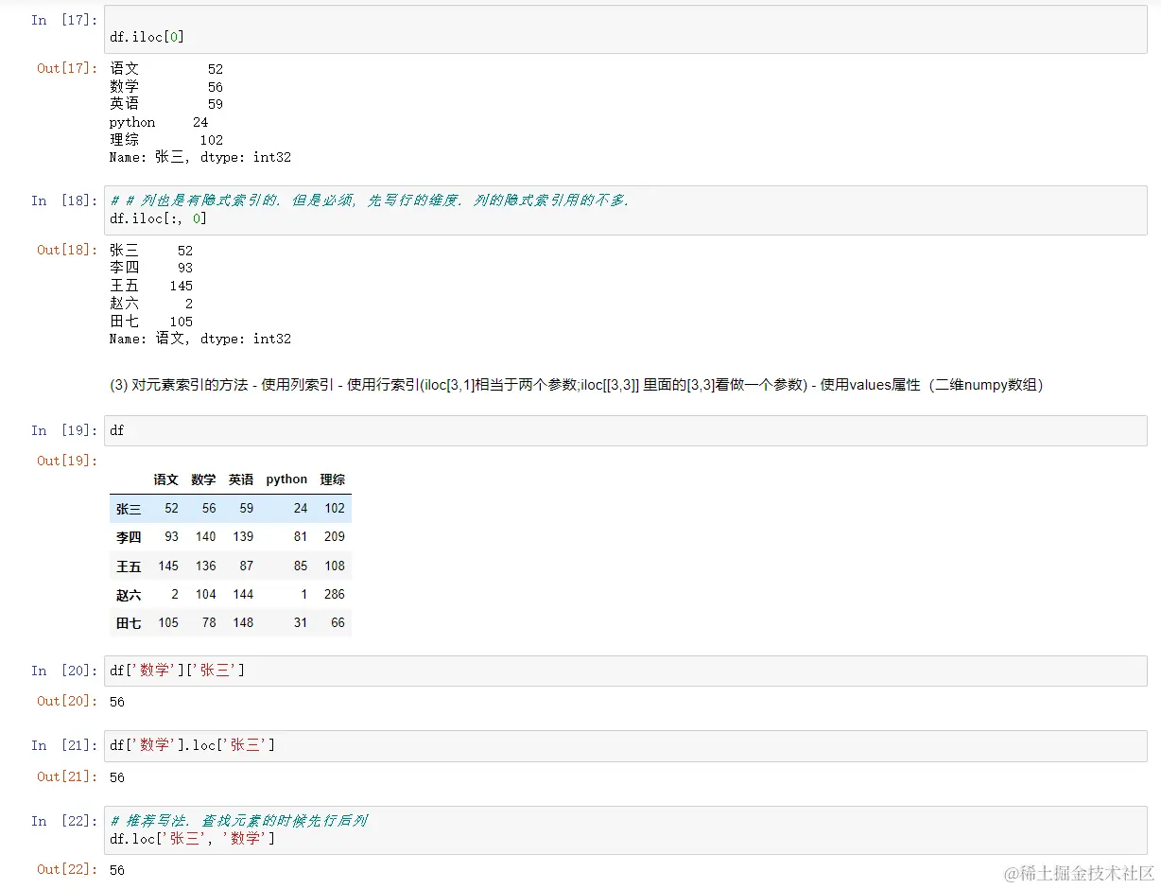Viewport: 1161px width, 889px height.
Task: Click output line 'python 24' in Out[17]
Action: click(x=159, y=122)
